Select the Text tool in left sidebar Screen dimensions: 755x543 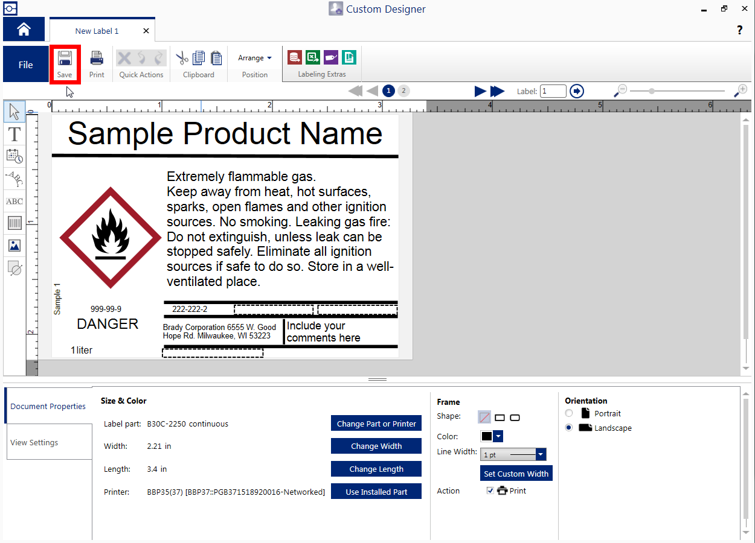tap(14, 134)
